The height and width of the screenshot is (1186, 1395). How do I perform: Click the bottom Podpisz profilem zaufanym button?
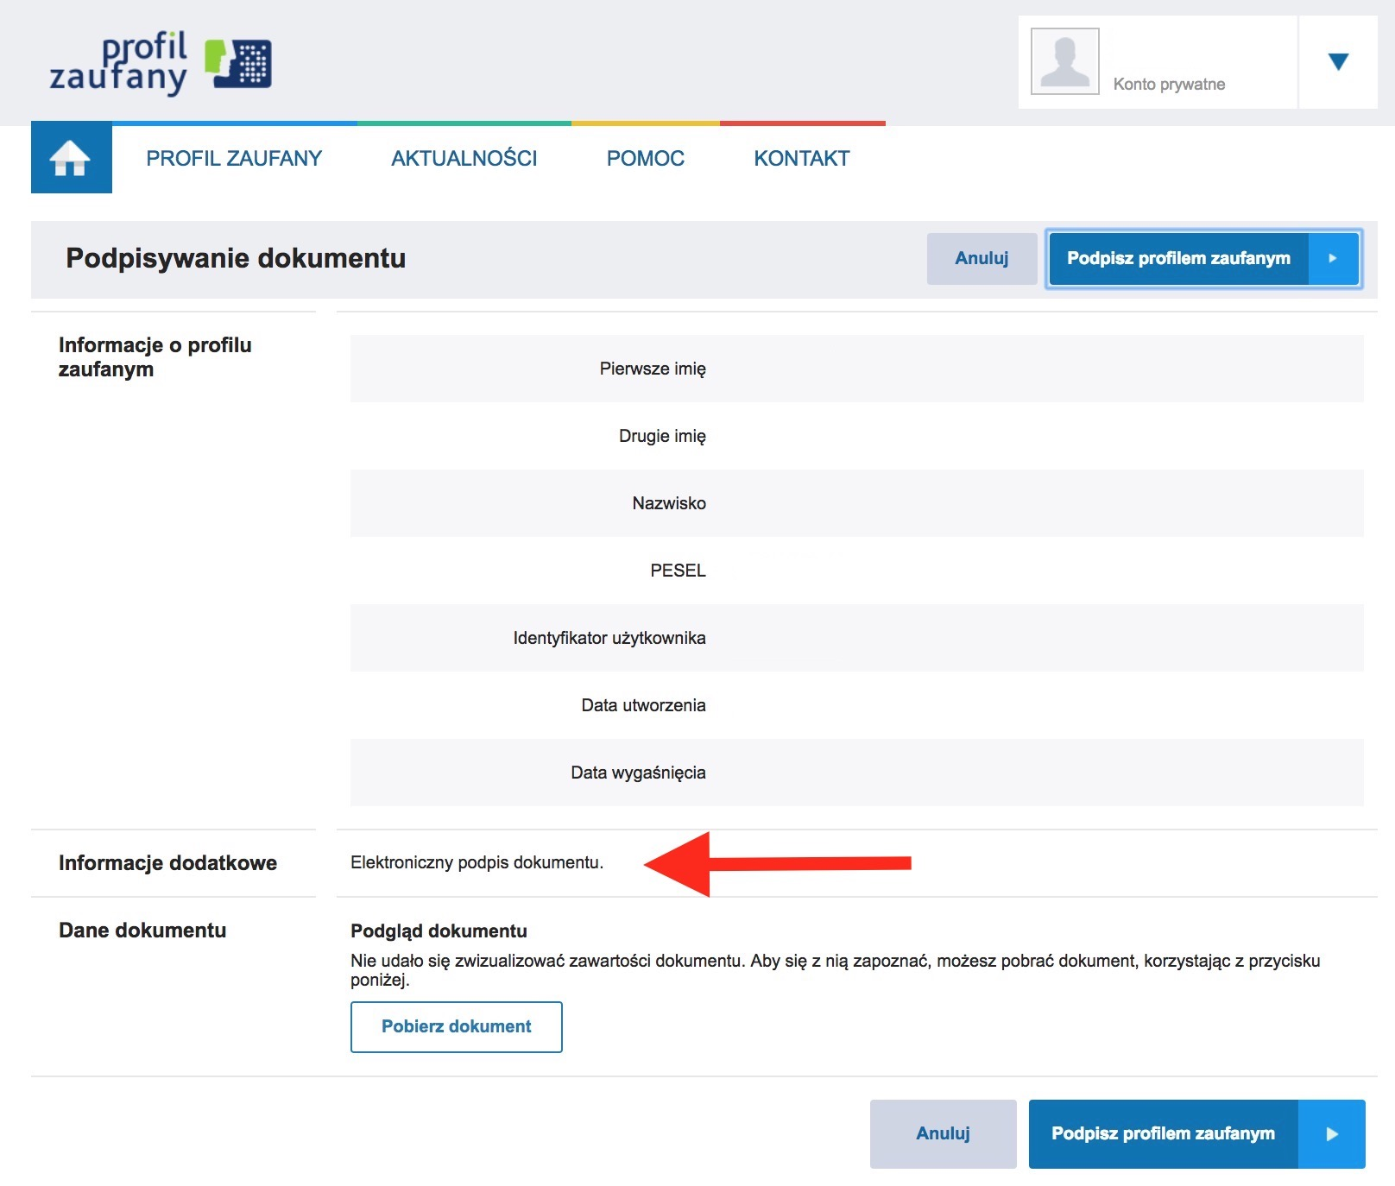pyautogui.click(x=1197, y=1133)
